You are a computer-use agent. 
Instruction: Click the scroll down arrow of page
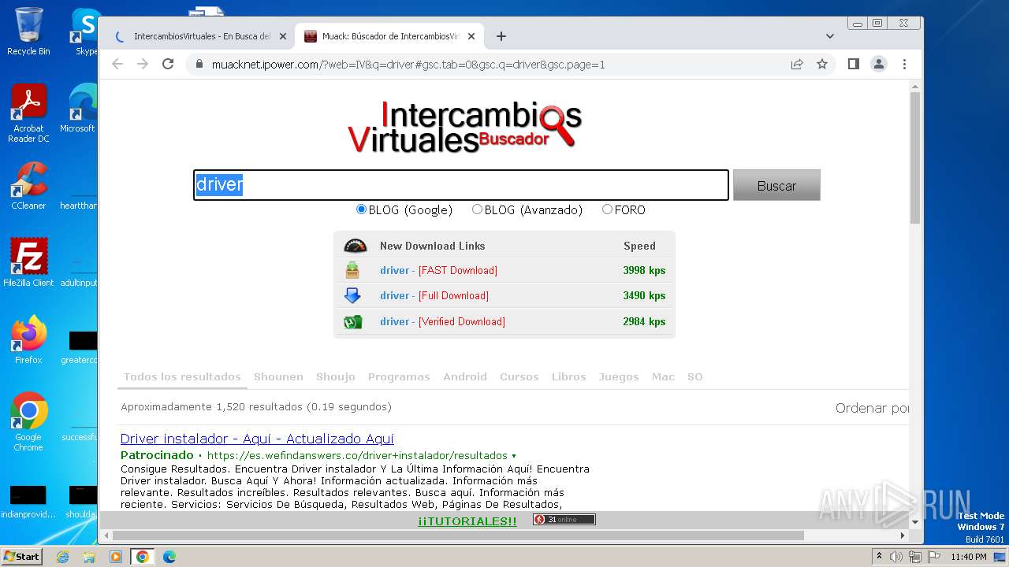click(914, 522)
